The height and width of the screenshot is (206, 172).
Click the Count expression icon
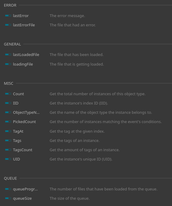(8, 94)
